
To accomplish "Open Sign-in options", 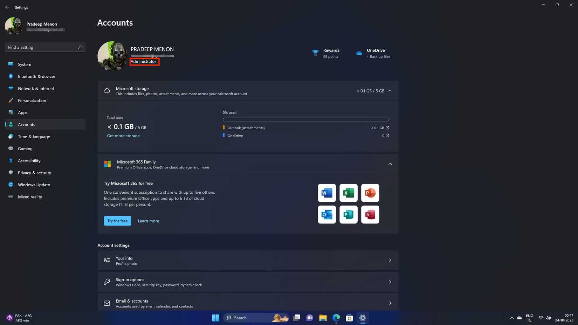I will click(248, 282).
